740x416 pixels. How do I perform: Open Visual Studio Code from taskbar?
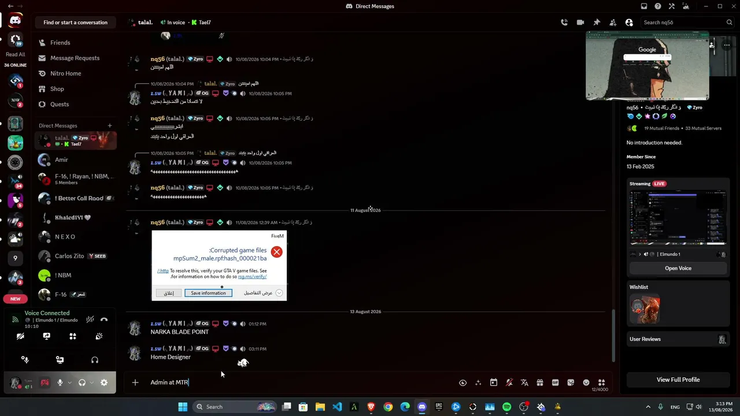click(337, 407)
